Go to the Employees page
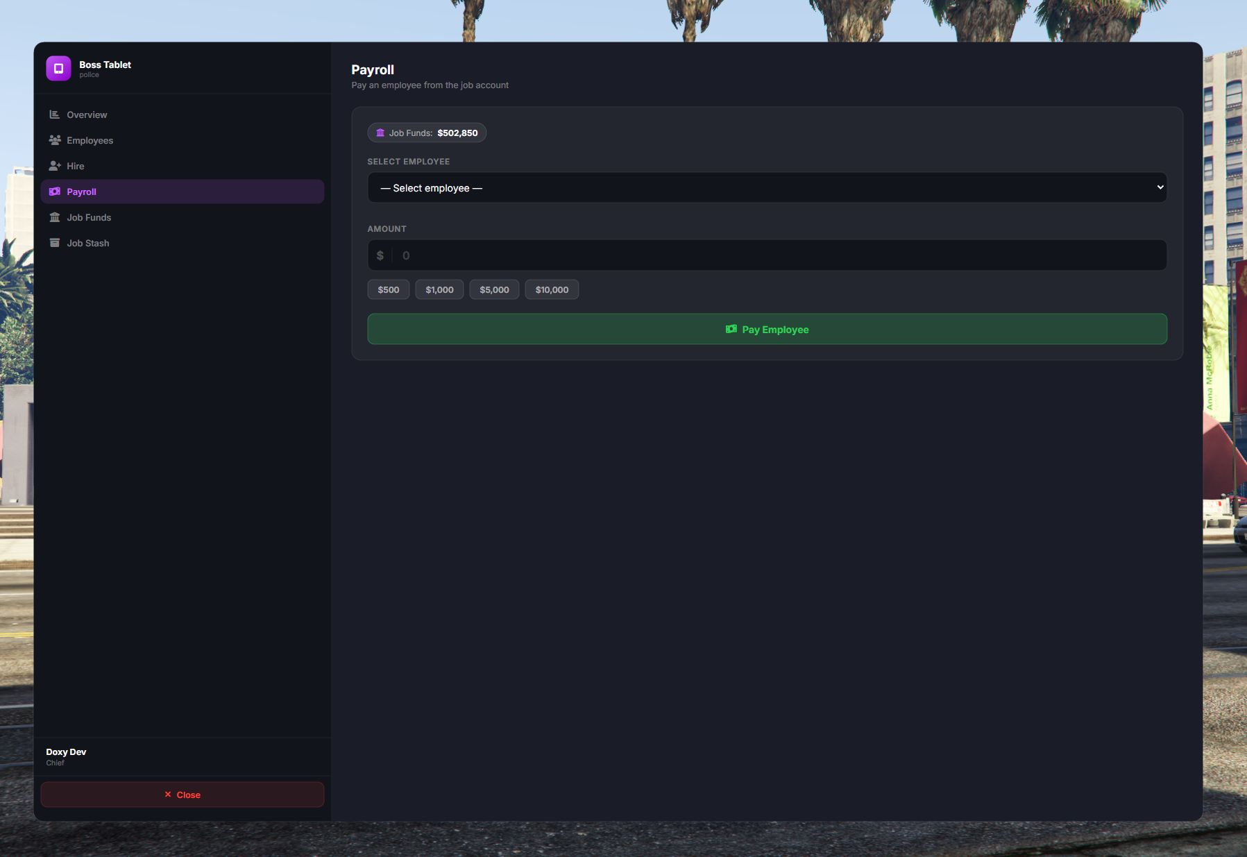The height and width of the screenshot is (857, 1247). (x=183, y=140)
